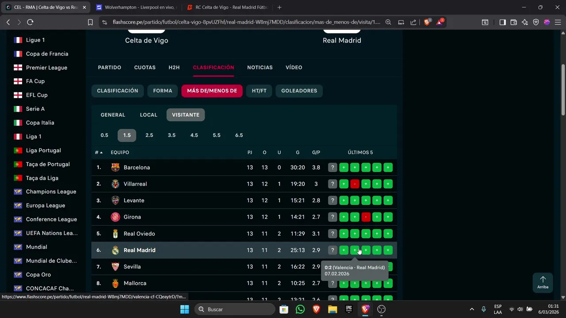Open the VÍDEO tab
Viewport: 566px width, 318px height.
pyautogui.click(x=294, y=68)
